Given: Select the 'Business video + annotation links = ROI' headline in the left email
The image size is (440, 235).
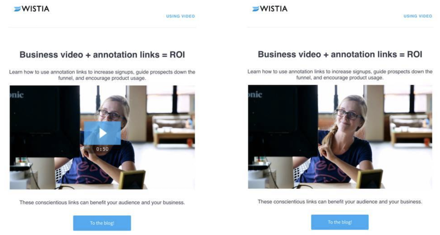Looking at the screenshot, I should (x=102, y=54).
